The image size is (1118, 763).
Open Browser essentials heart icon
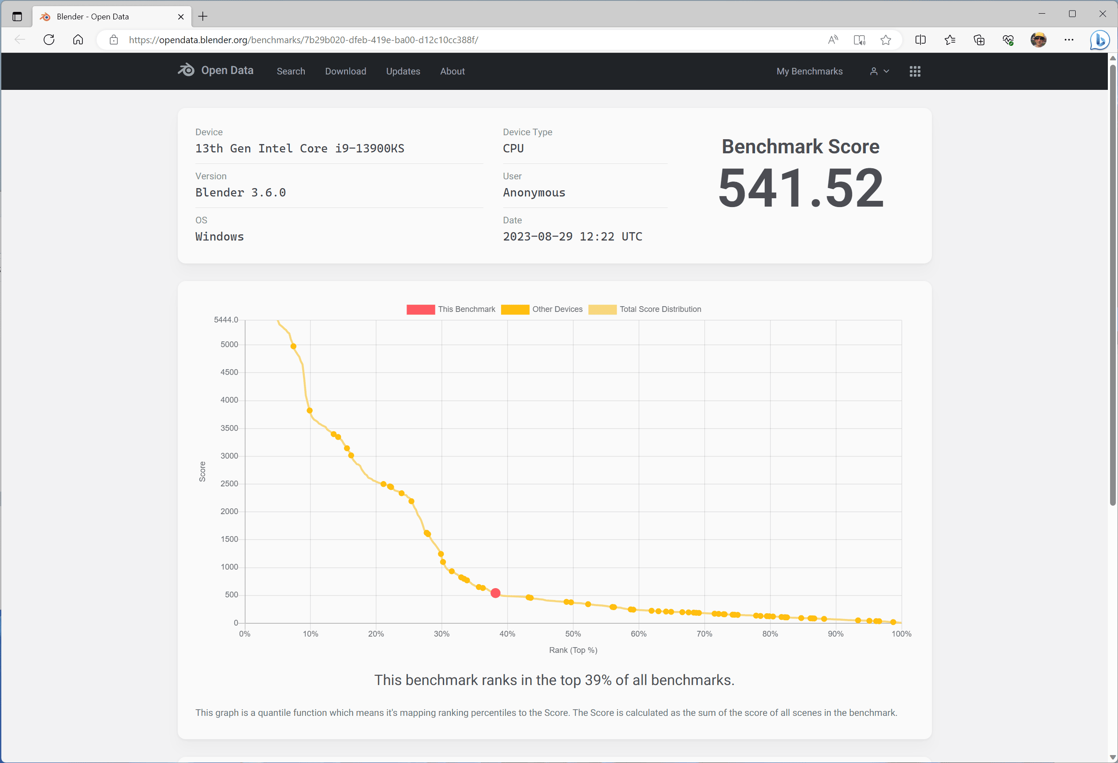(1008, 40)
